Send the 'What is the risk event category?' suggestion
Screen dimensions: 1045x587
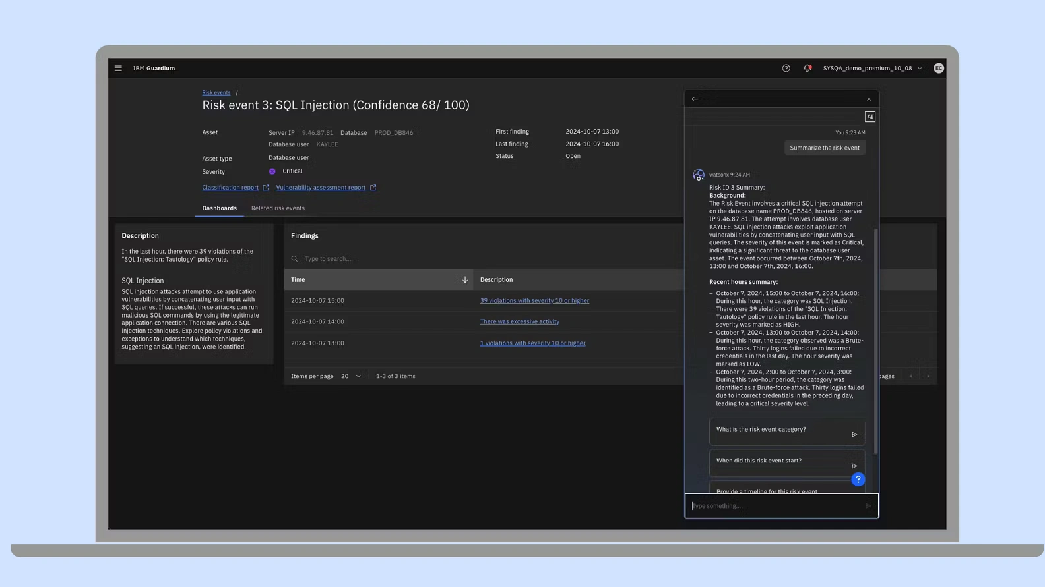tap(854, 435)
